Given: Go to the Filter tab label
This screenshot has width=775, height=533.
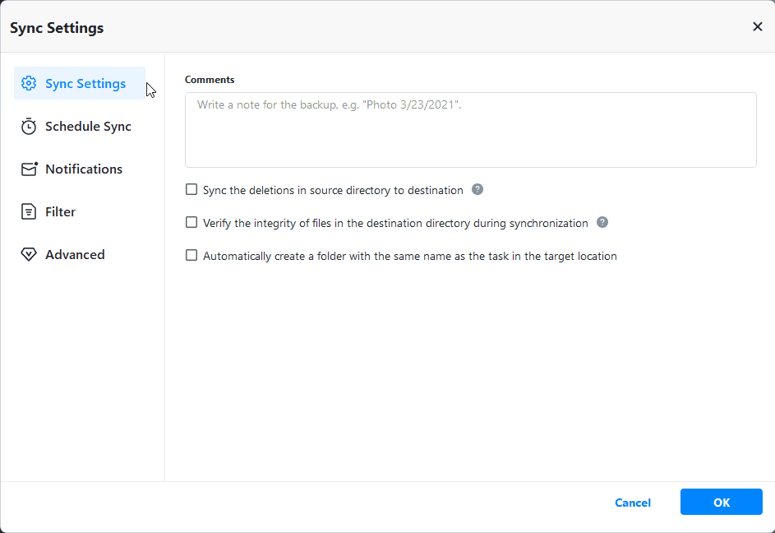Looking at the screenshot, I should point(60,212).
